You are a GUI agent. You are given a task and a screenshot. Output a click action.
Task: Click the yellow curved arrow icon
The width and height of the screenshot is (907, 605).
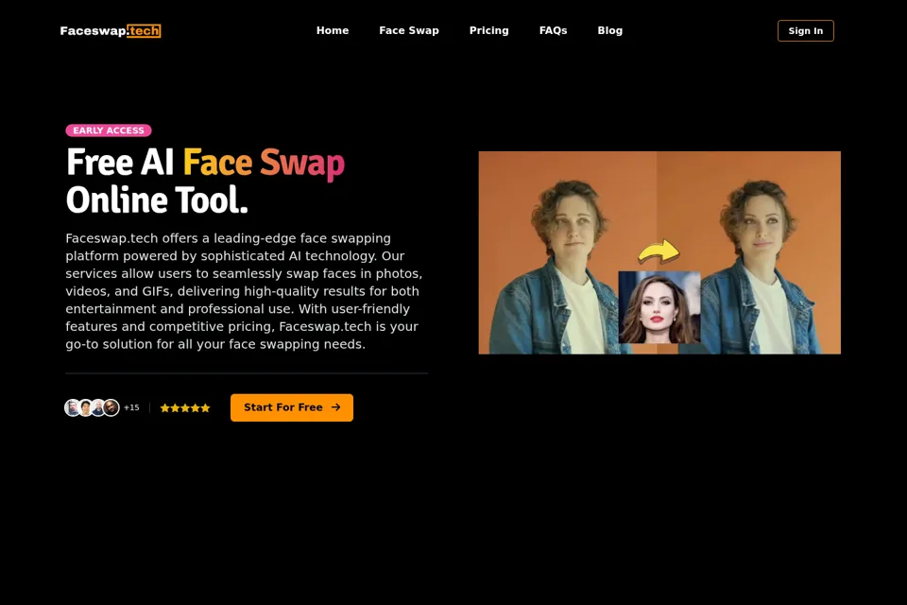pyautogui.click(x=659, y=251)
